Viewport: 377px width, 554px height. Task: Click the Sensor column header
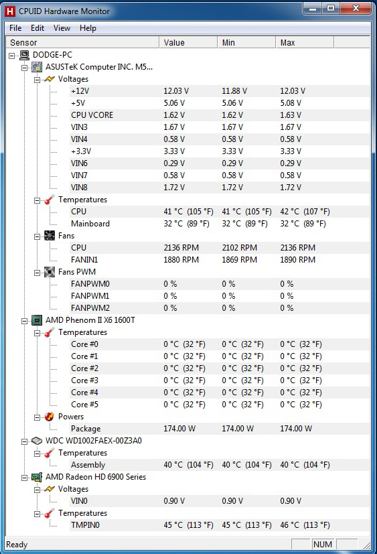pos(82,42)
